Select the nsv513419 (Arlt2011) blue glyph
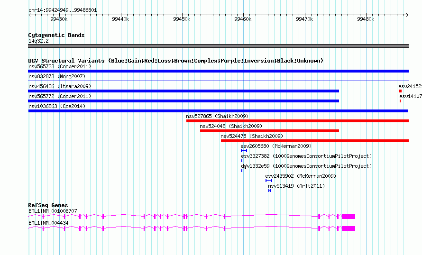This screenshot has height=255, width=422. point(270,191)
